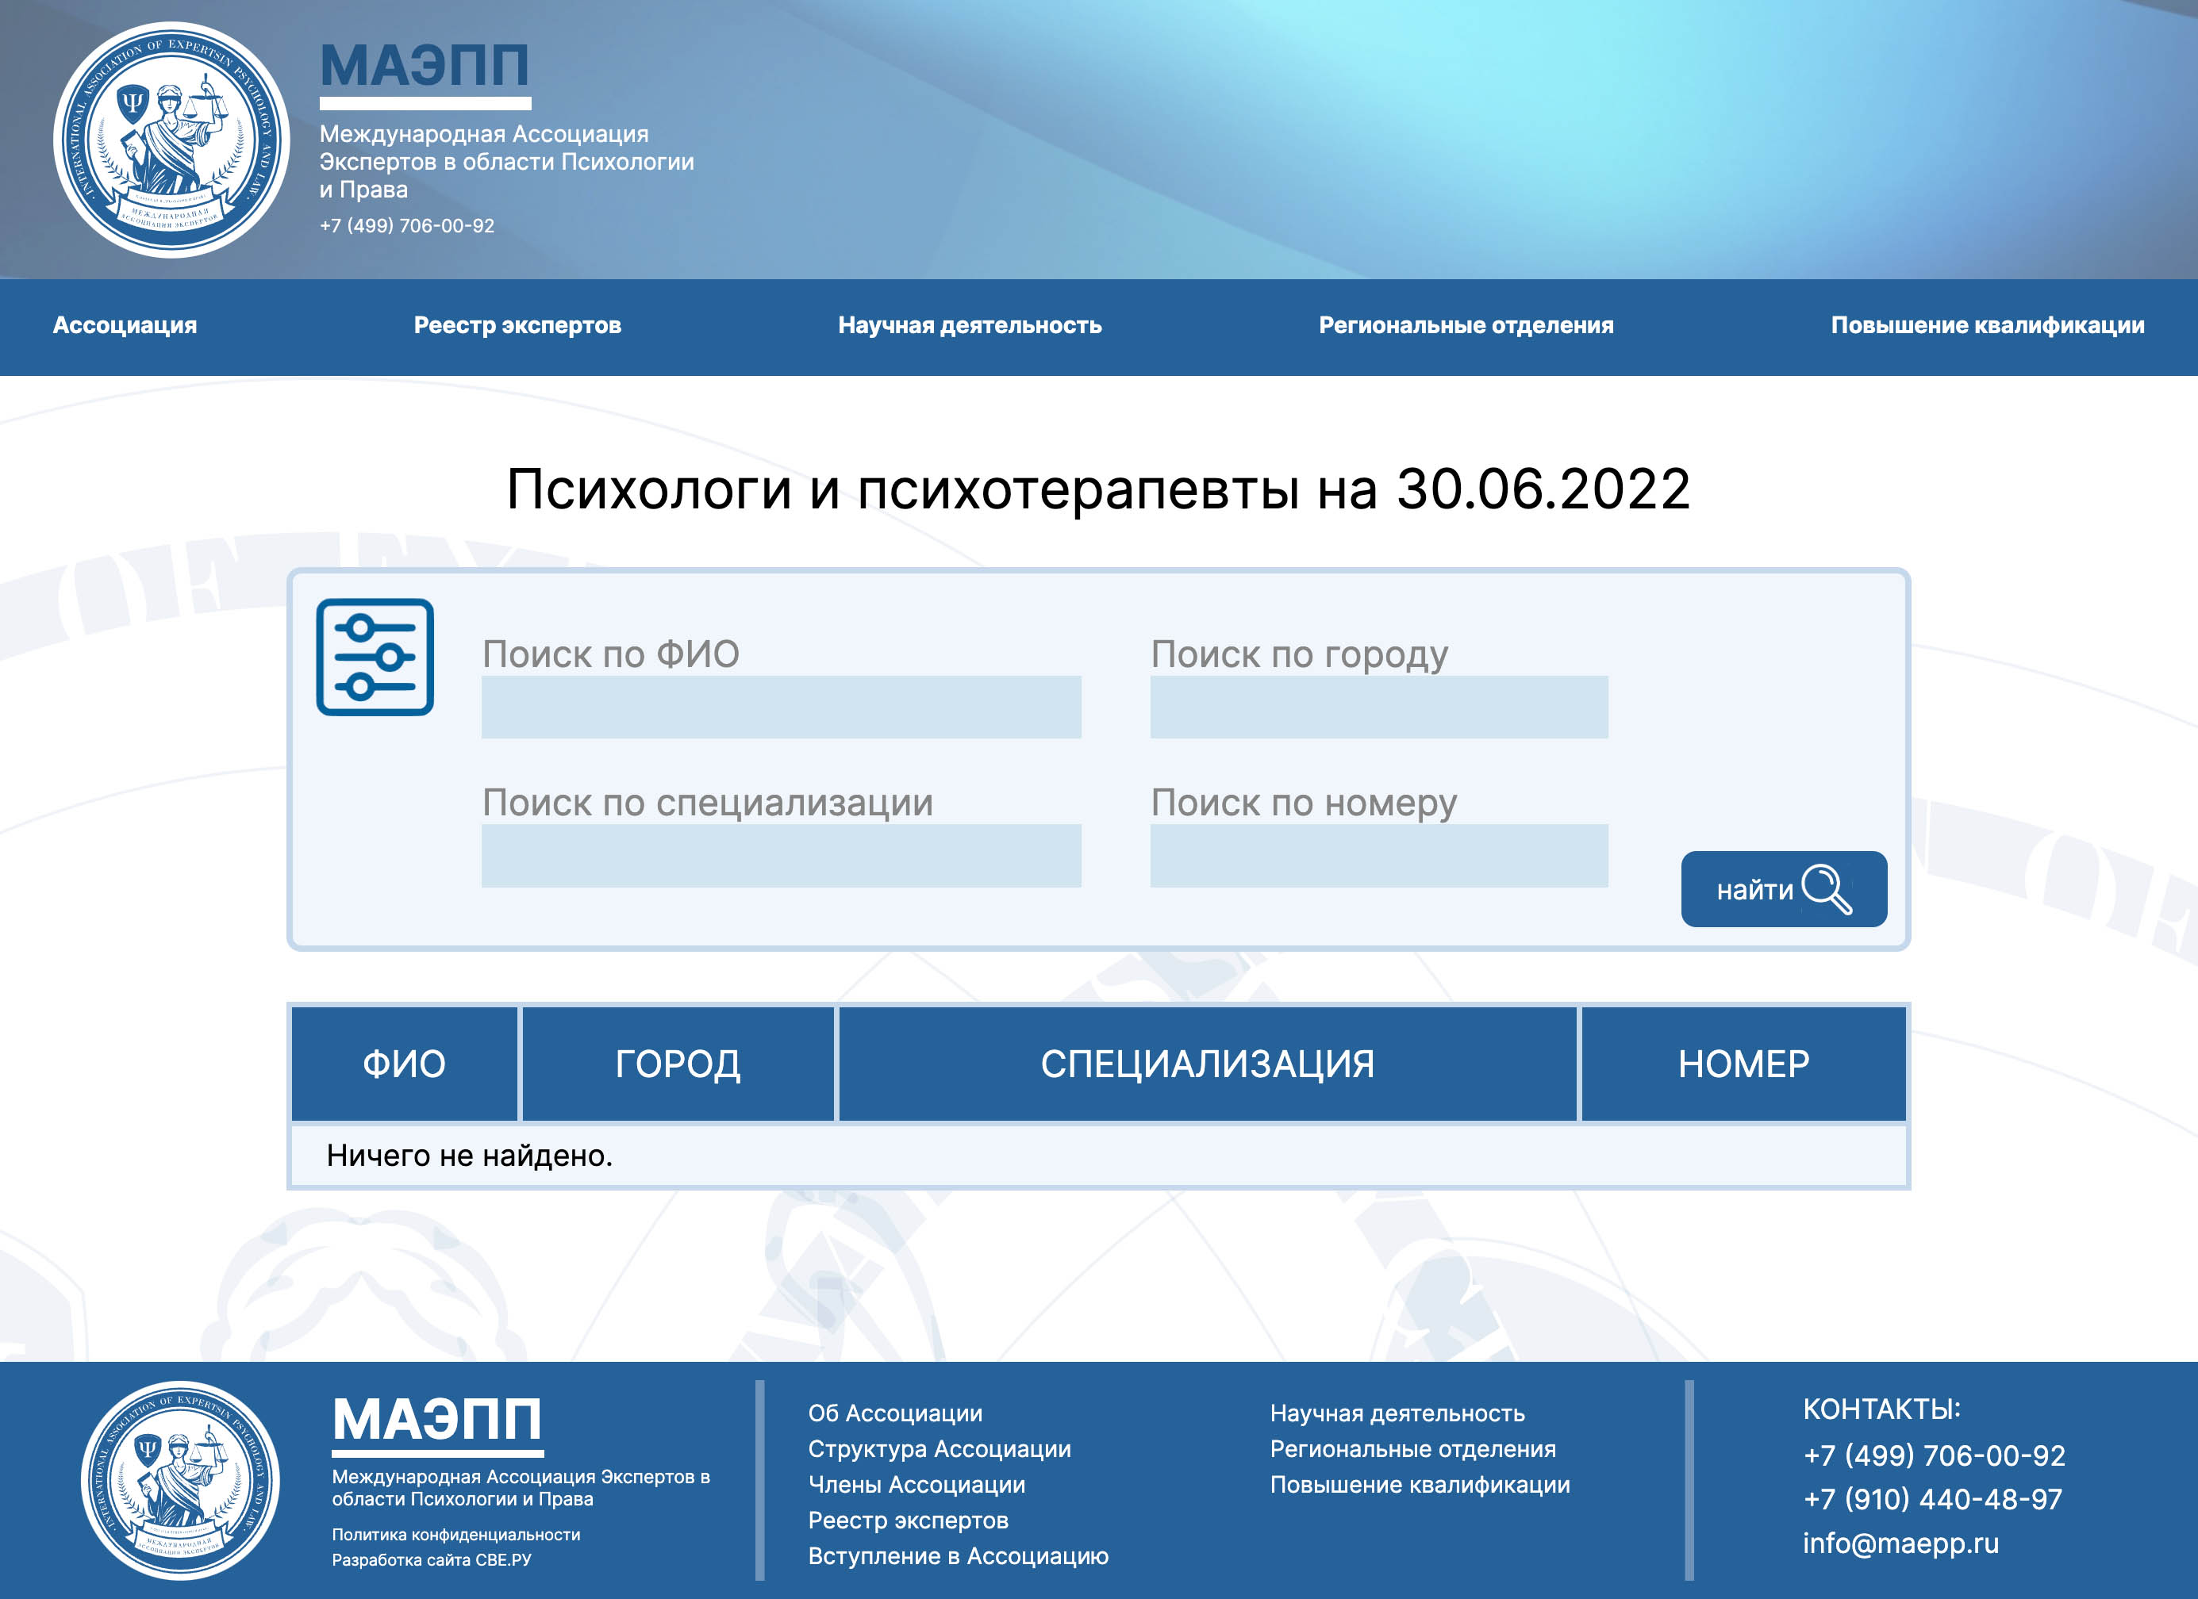2198x1599 pixels.
Task: Open Реестр экспертов footer link
Action: click(x=908, y=1520)
